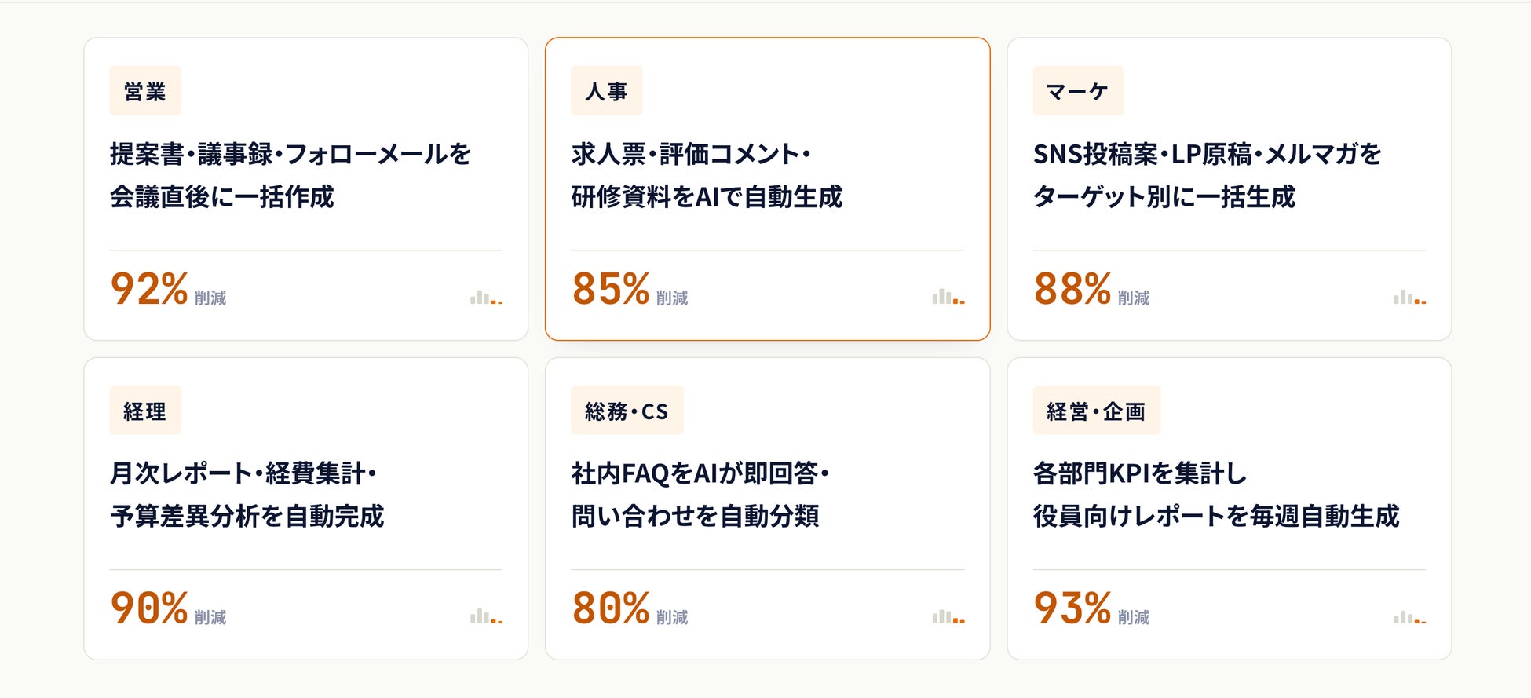Open the 社内FAQをAIが即回答 card title

[700, 495]
